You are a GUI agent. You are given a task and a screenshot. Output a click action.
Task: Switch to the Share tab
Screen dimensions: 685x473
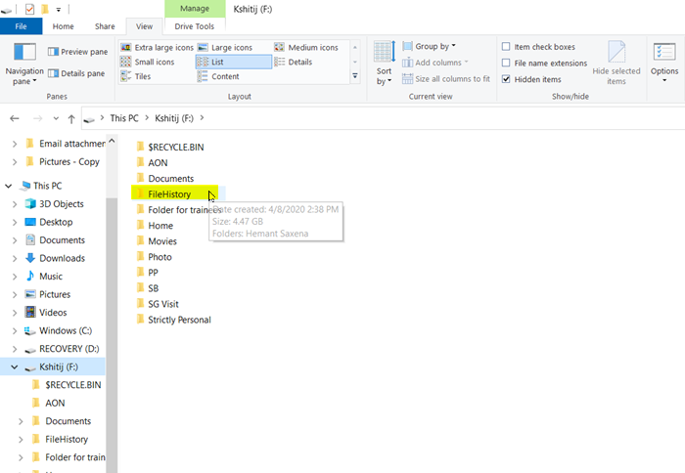click(105, 26)
